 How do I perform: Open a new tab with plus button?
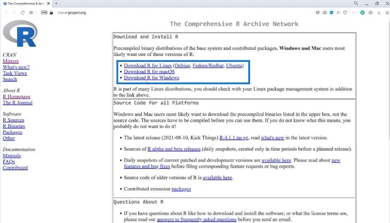pos(56,3)
